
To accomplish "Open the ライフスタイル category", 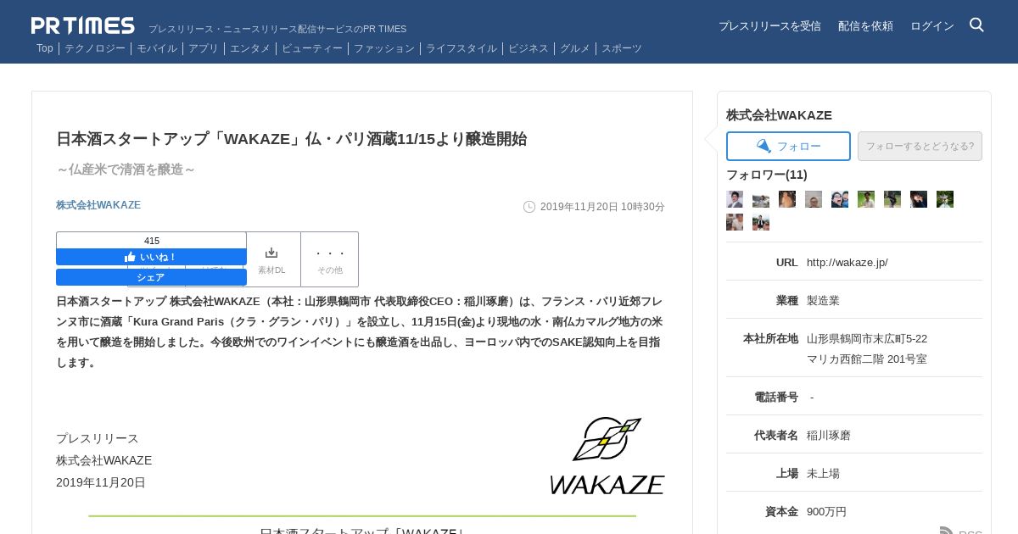I will click(x=461, y=48).
